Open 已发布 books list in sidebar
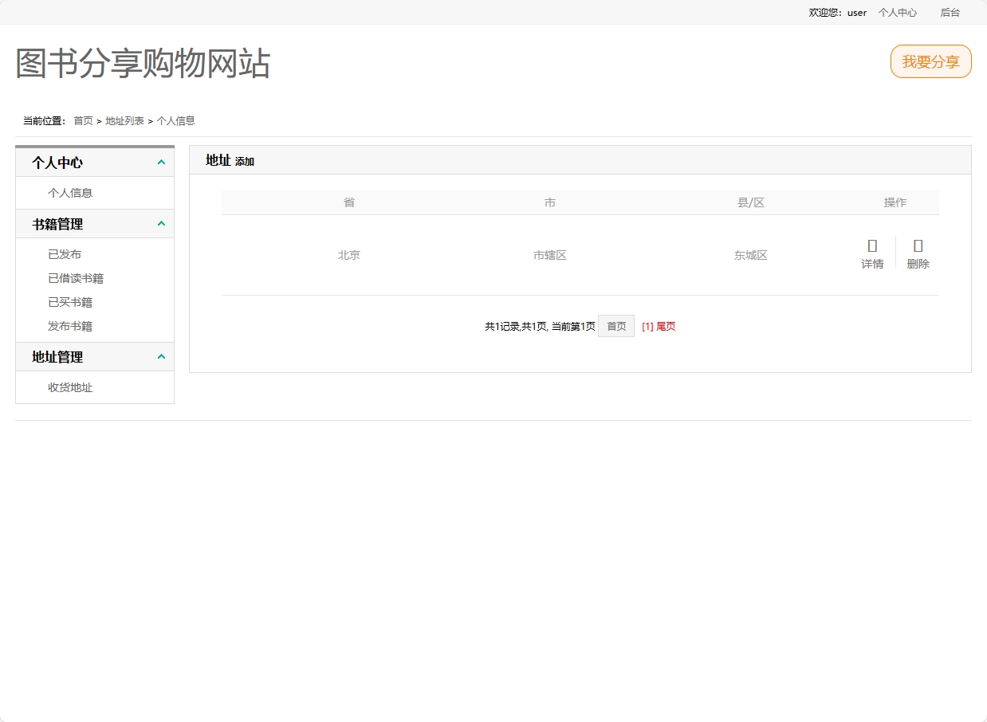Screen dimensions: 987x722 (65, 254)
